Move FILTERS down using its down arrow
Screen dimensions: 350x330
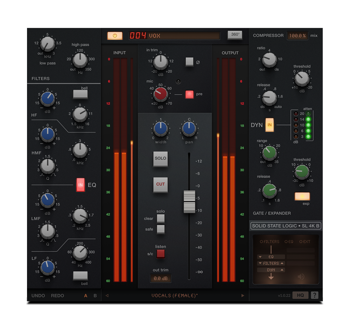click(x=259, y=263)
